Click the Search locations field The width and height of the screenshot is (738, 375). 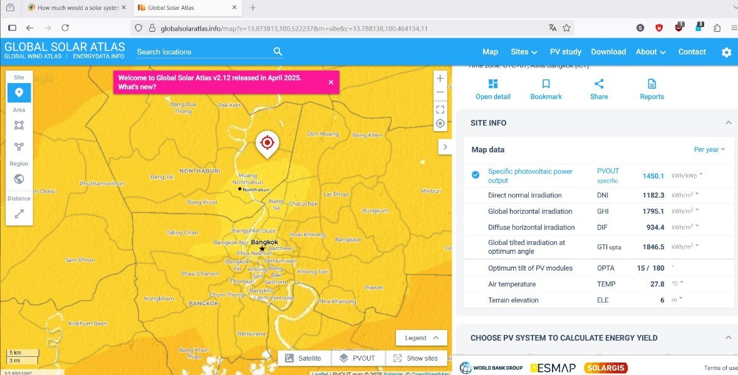click(204, 52)
